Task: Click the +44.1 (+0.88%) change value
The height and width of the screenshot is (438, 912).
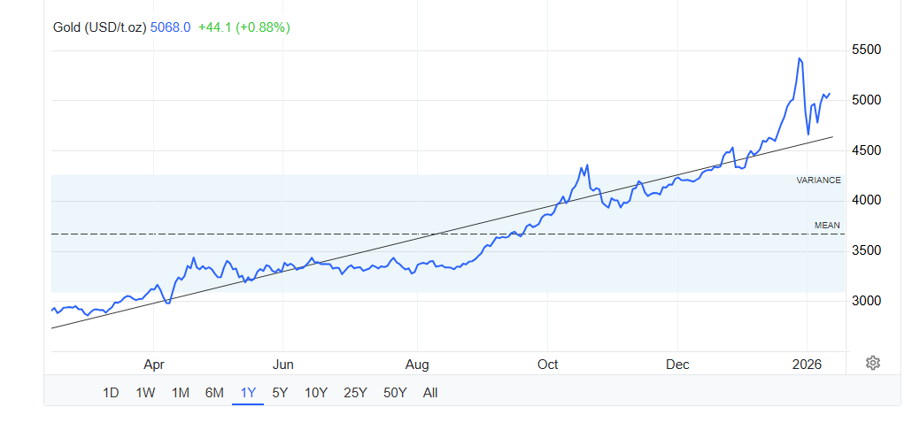Action: pyautogui.click(x=243, y=27)
